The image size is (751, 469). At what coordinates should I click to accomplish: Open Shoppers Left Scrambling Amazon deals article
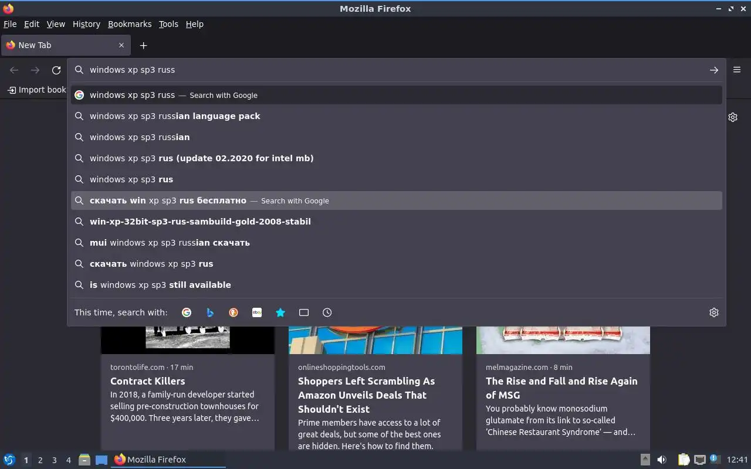pos(366,395)
